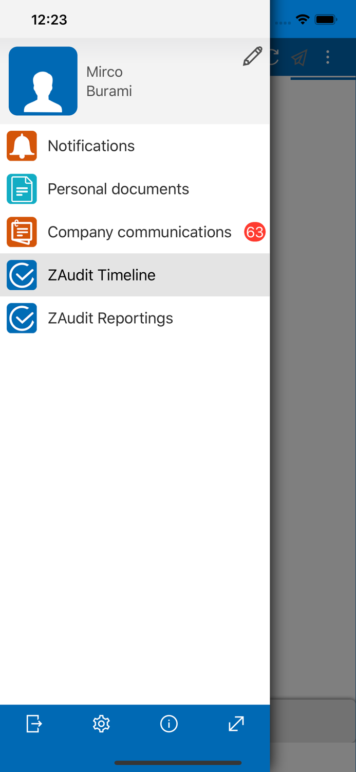The height and width of the screenshot is (772, 356).
Task: Open the ZAudit Reportings icon
Action: (x=22, y=318)
